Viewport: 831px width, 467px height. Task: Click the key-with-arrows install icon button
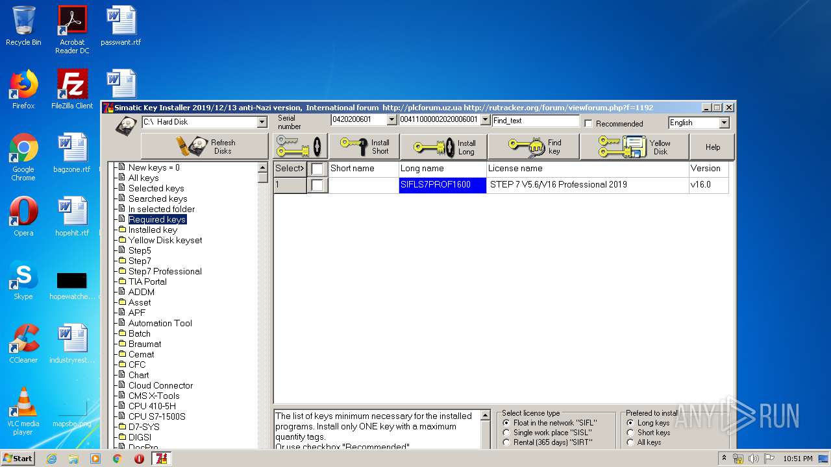(x=299, y=147)
